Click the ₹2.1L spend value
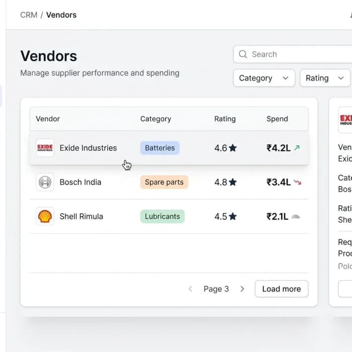 point(277,216)
